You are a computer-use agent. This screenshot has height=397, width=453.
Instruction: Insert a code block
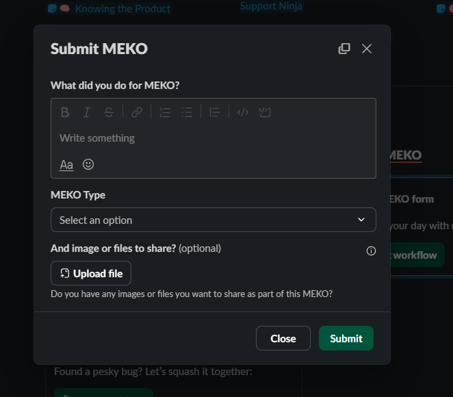265,112
